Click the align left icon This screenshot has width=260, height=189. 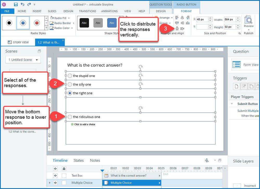point(177,18)
